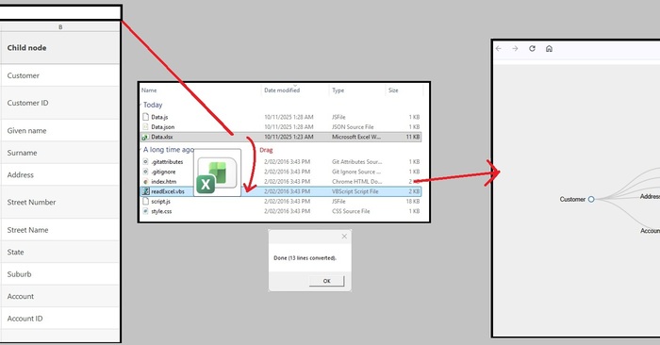
Task: Click OK in the conversion dialog
Action: (326, 281)
